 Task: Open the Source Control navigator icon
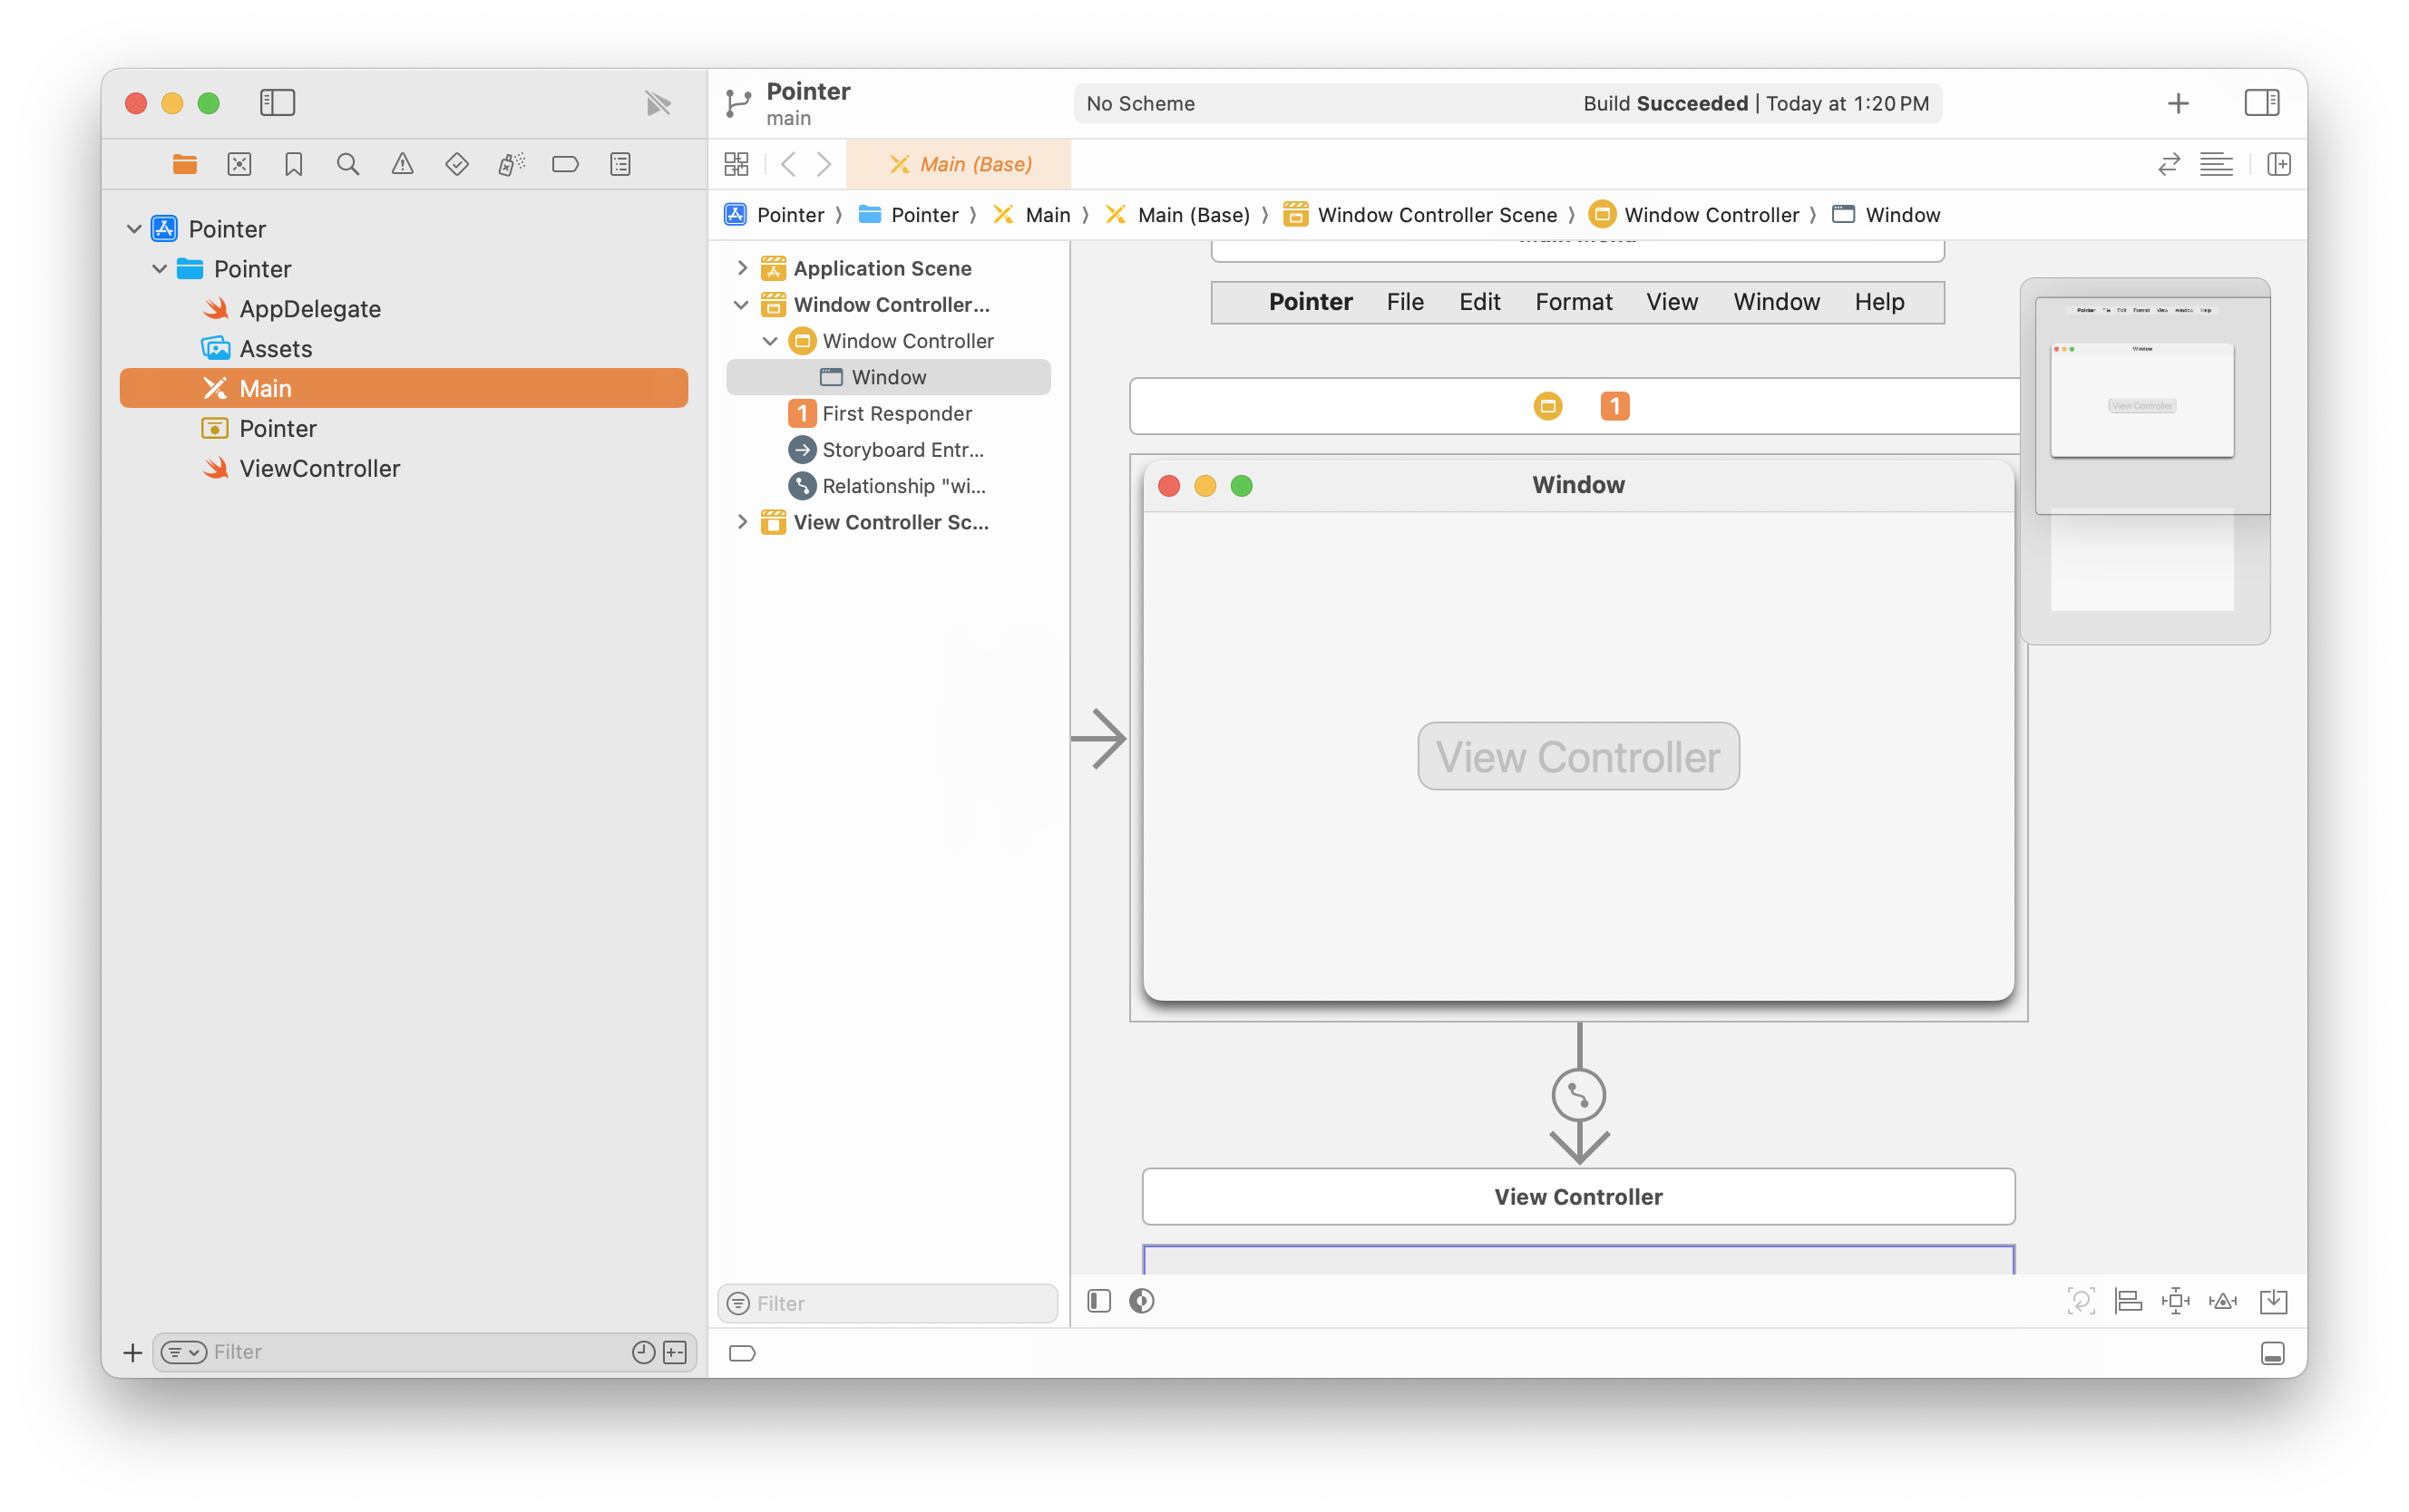coord(239,164)
